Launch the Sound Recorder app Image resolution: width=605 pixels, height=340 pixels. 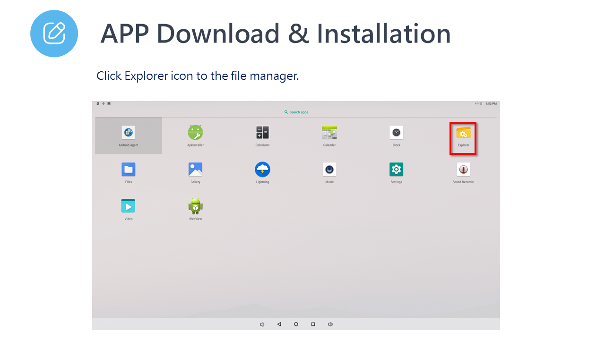point(463,170)
